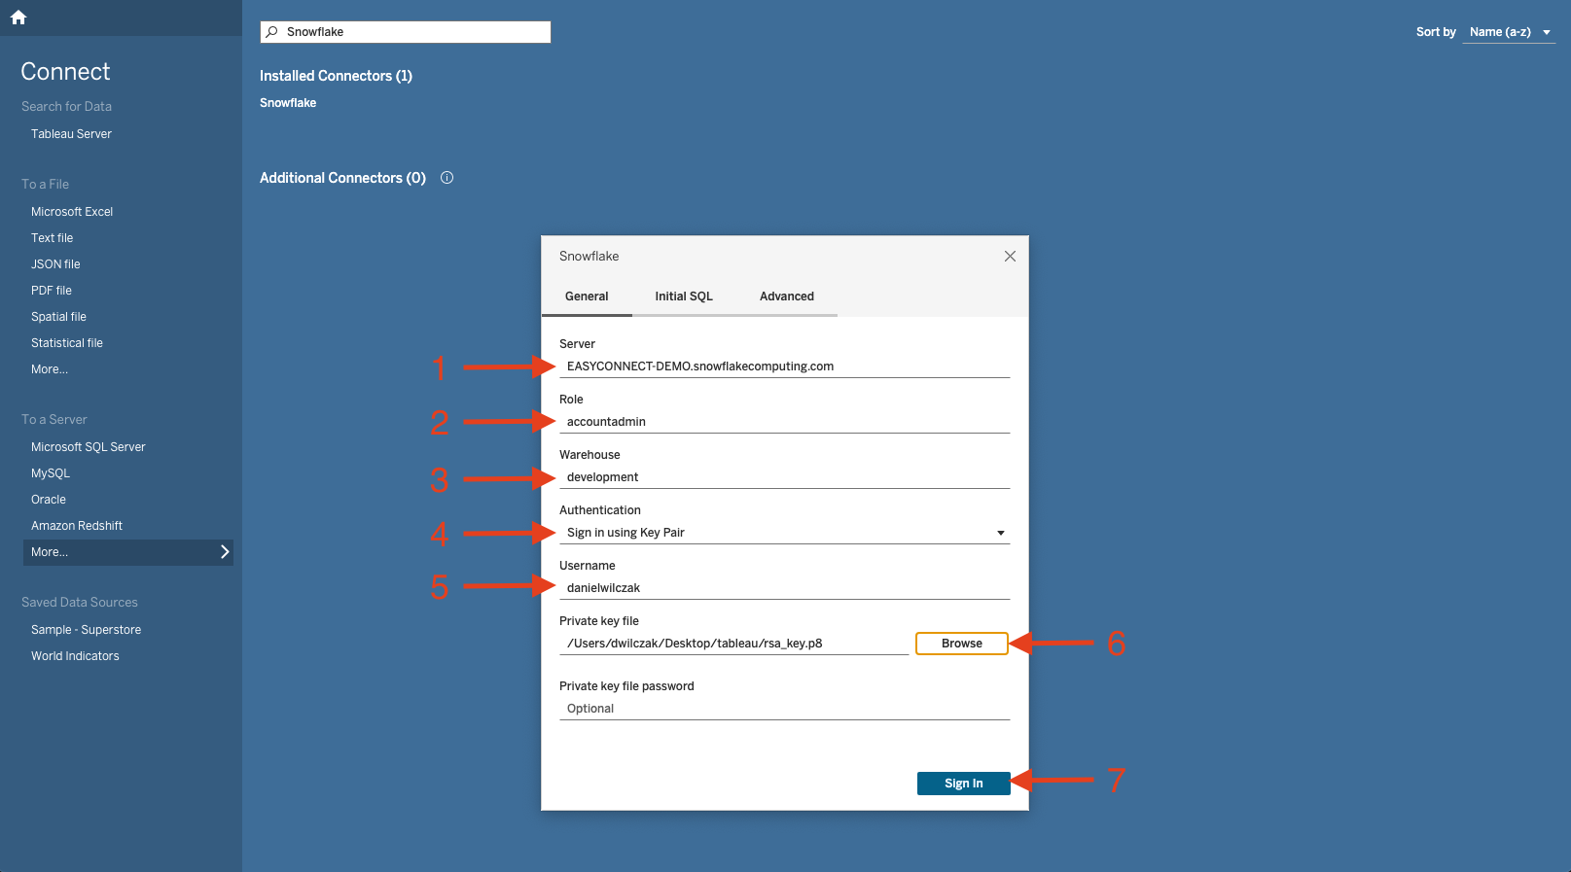Viewport: 1571px width, 872px height.
Task: Switch to the Advanced tab
Action: point(787,296)
